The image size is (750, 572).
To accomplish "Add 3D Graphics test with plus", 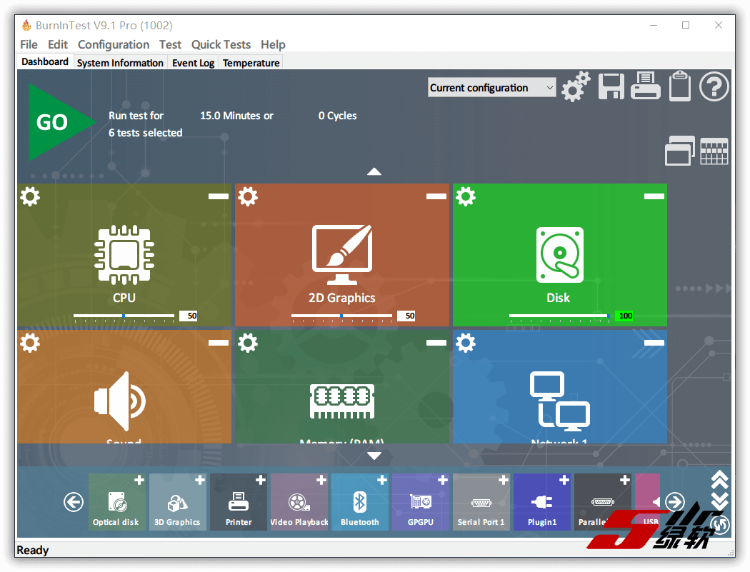I will click(x=200, y=480).
